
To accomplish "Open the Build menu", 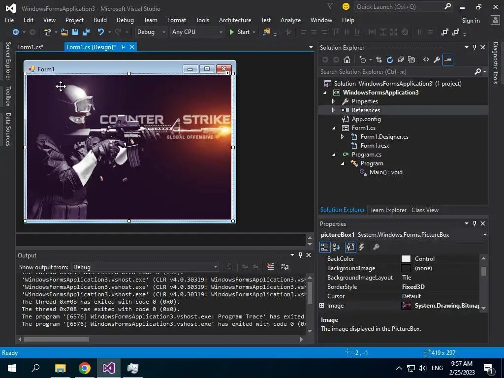I will click(100, 20).
